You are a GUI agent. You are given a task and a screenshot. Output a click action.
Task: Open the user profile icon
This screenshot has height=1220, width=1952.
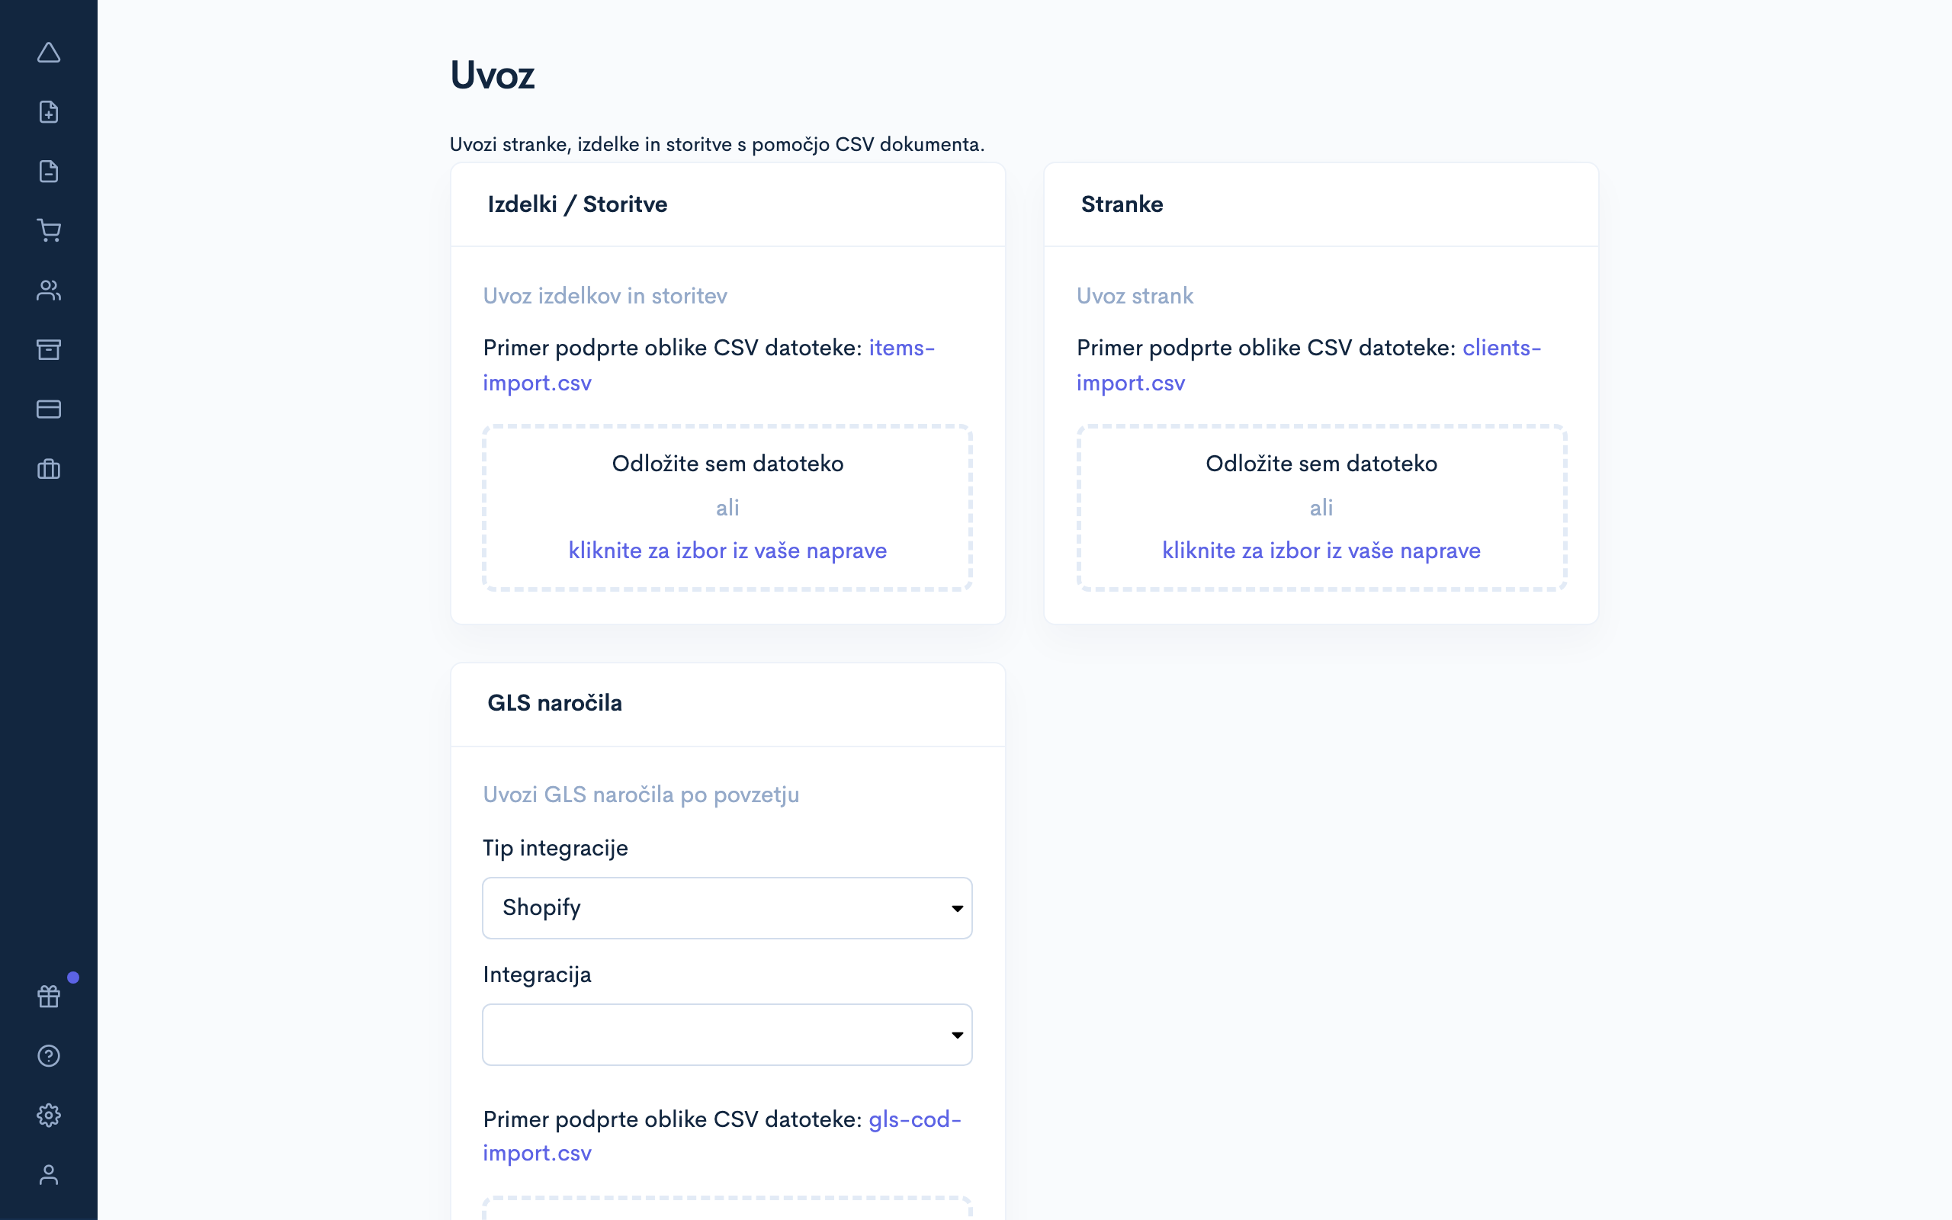click(48, 1175)
